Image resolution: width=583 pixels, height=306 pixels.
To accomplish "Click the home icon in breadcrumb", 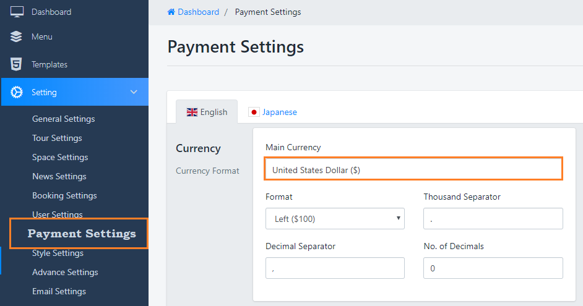I will [x=171, y=12].
